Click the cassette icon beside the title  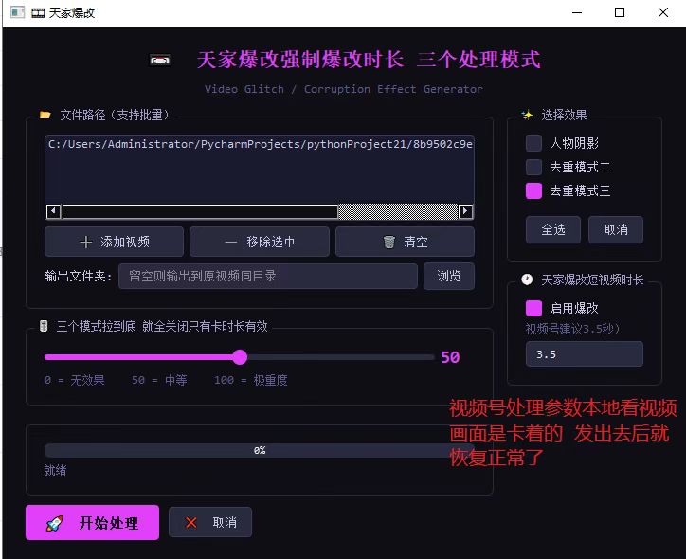pyautogui.click(x=160, y=60)
